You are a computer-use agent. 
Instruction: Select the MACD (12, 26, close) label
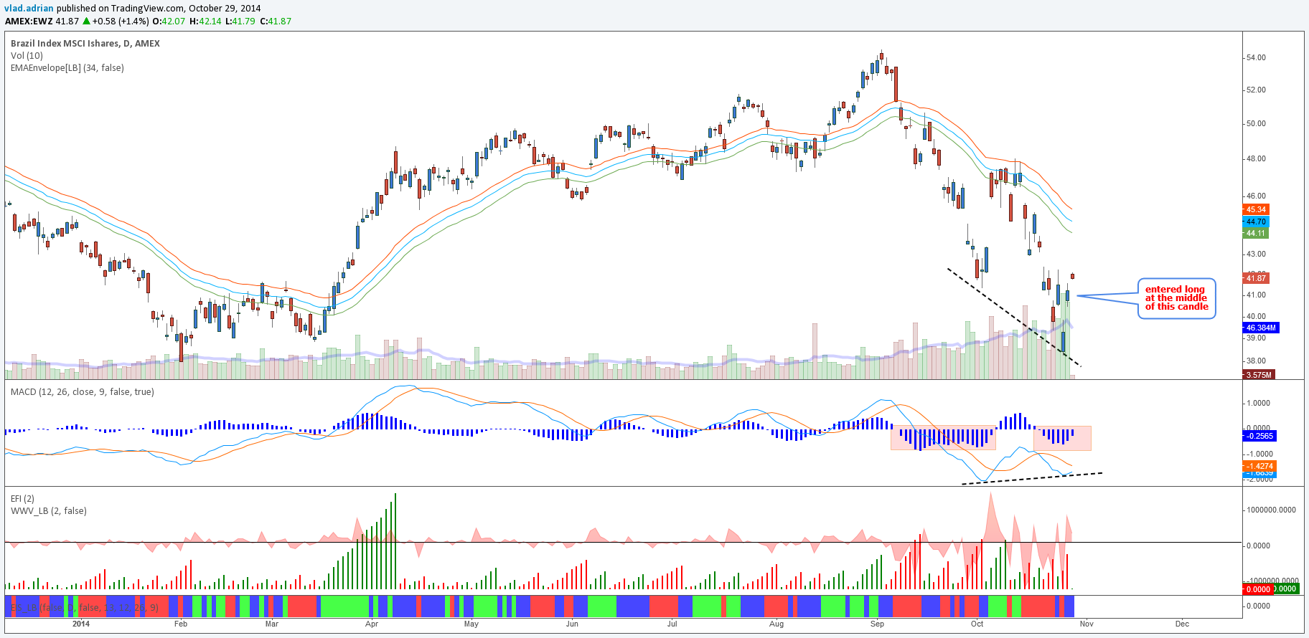click(83, 392)
